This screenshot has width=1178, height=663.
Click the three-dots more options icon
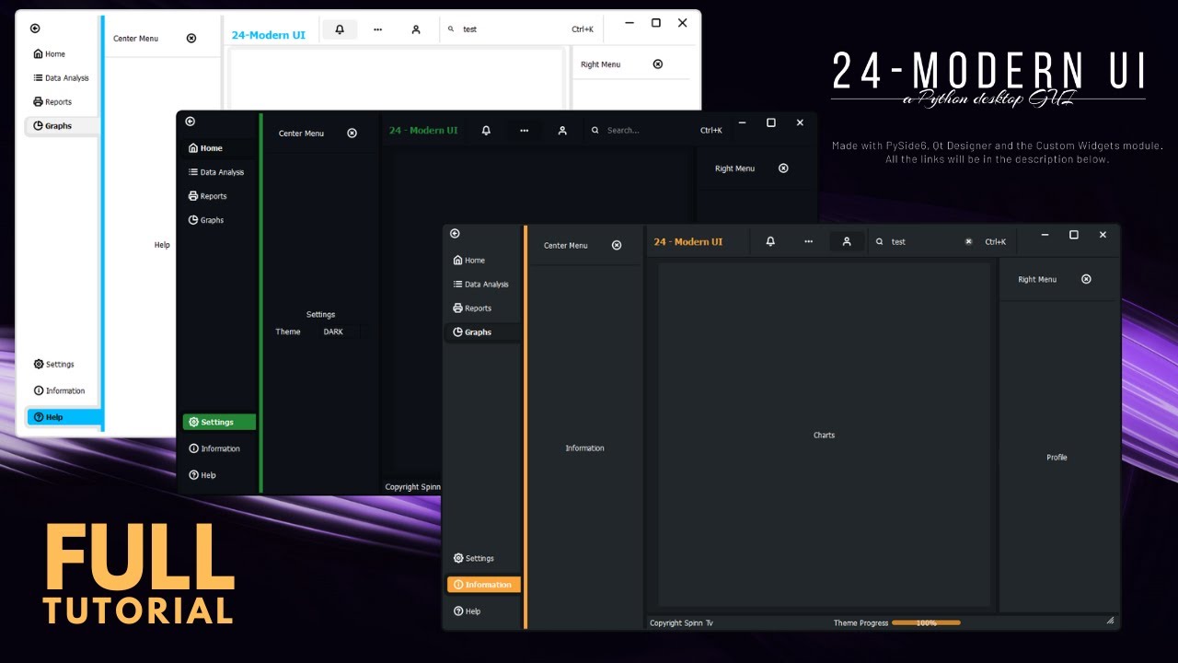[x=809, y=241]
